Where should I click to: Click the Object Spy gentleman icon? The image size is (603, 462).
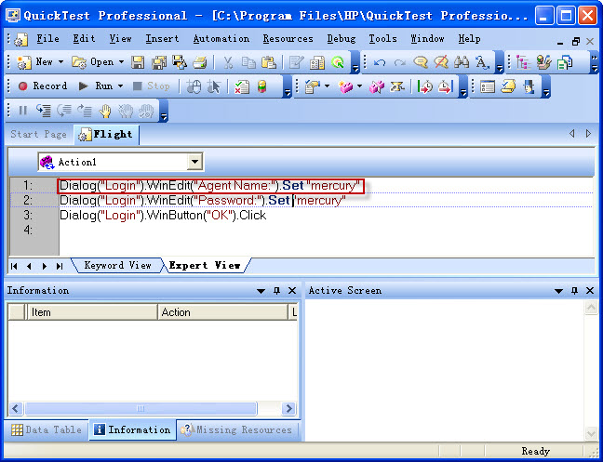pyautogui.click(x=529, y=86)
